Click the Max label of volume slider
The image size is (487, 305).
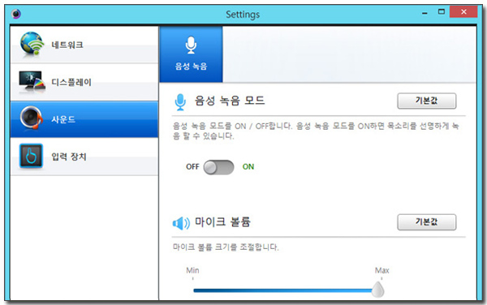tap(381, 270)
